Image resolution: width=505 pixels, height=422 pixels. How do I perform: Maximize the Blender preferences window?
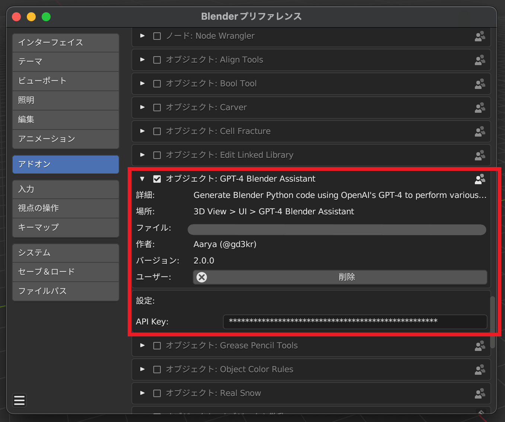pyautogui.click(x=46, y=17)
